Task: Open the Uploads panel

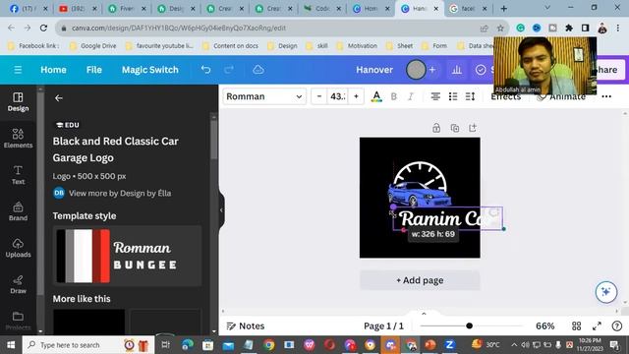Action: [18, 248]
